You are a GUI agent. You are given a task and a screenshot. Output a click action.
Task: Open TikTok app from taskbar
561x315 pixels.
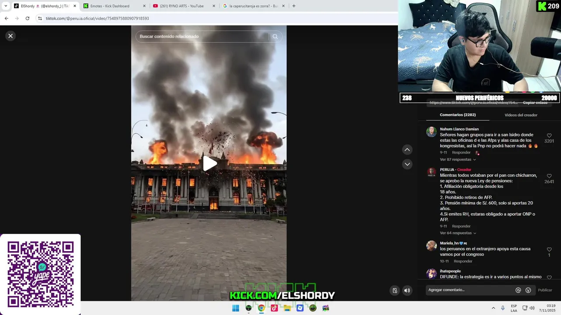274,308
